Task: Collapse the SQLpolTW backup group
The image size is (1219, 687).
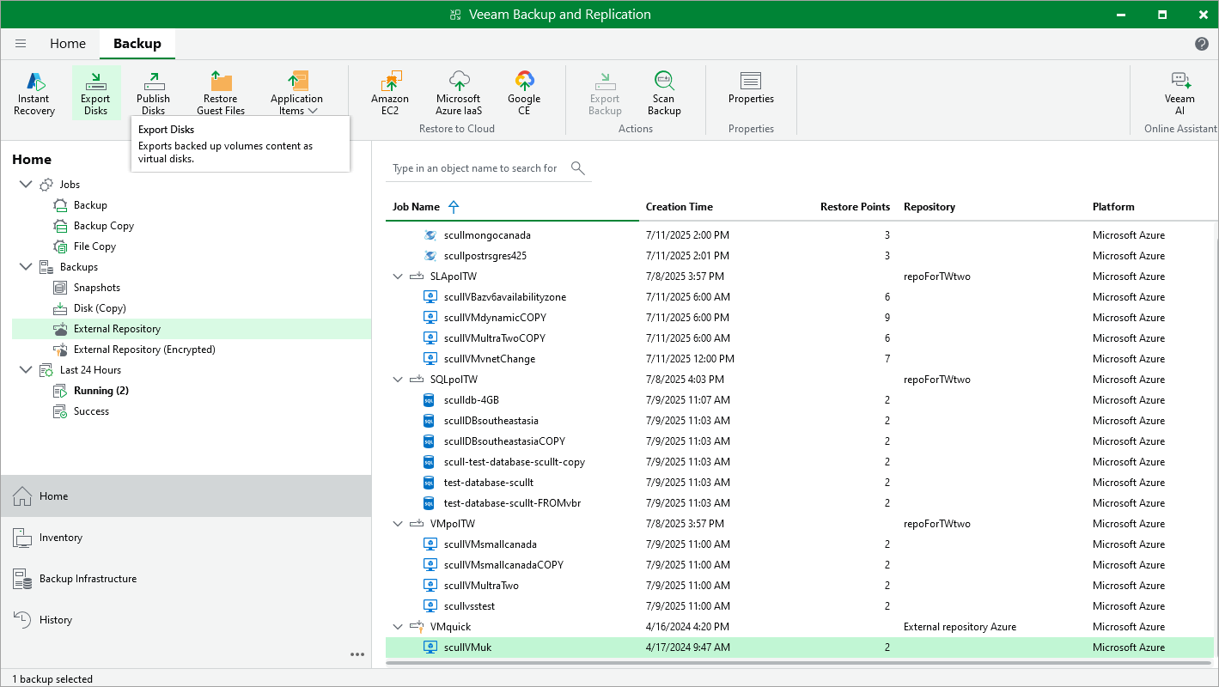Action: click(398, 380)
